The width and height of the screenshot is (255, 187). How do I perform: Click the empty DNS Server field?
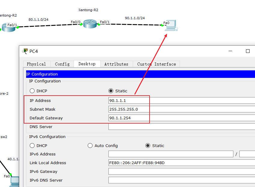coord(182,127)
